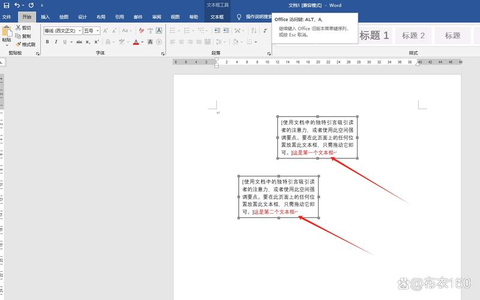Click the distributed alignment icon
The width and height of the screenshot is (480, 300).
pyautogui.click(x=208, y=41)
